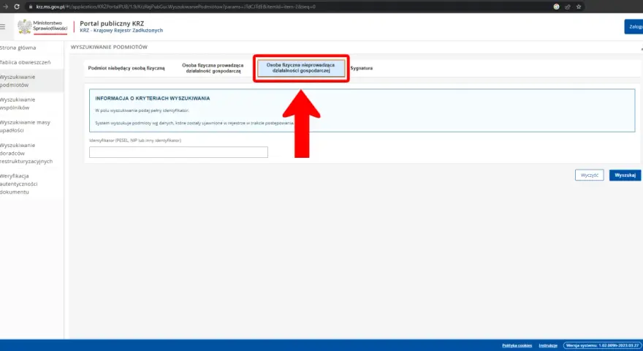The width and height of the screenshot is (643, 351).
Task: Click the WYSZUKIWANIE PODMIOTÓW heading
Action: (109, 48)
